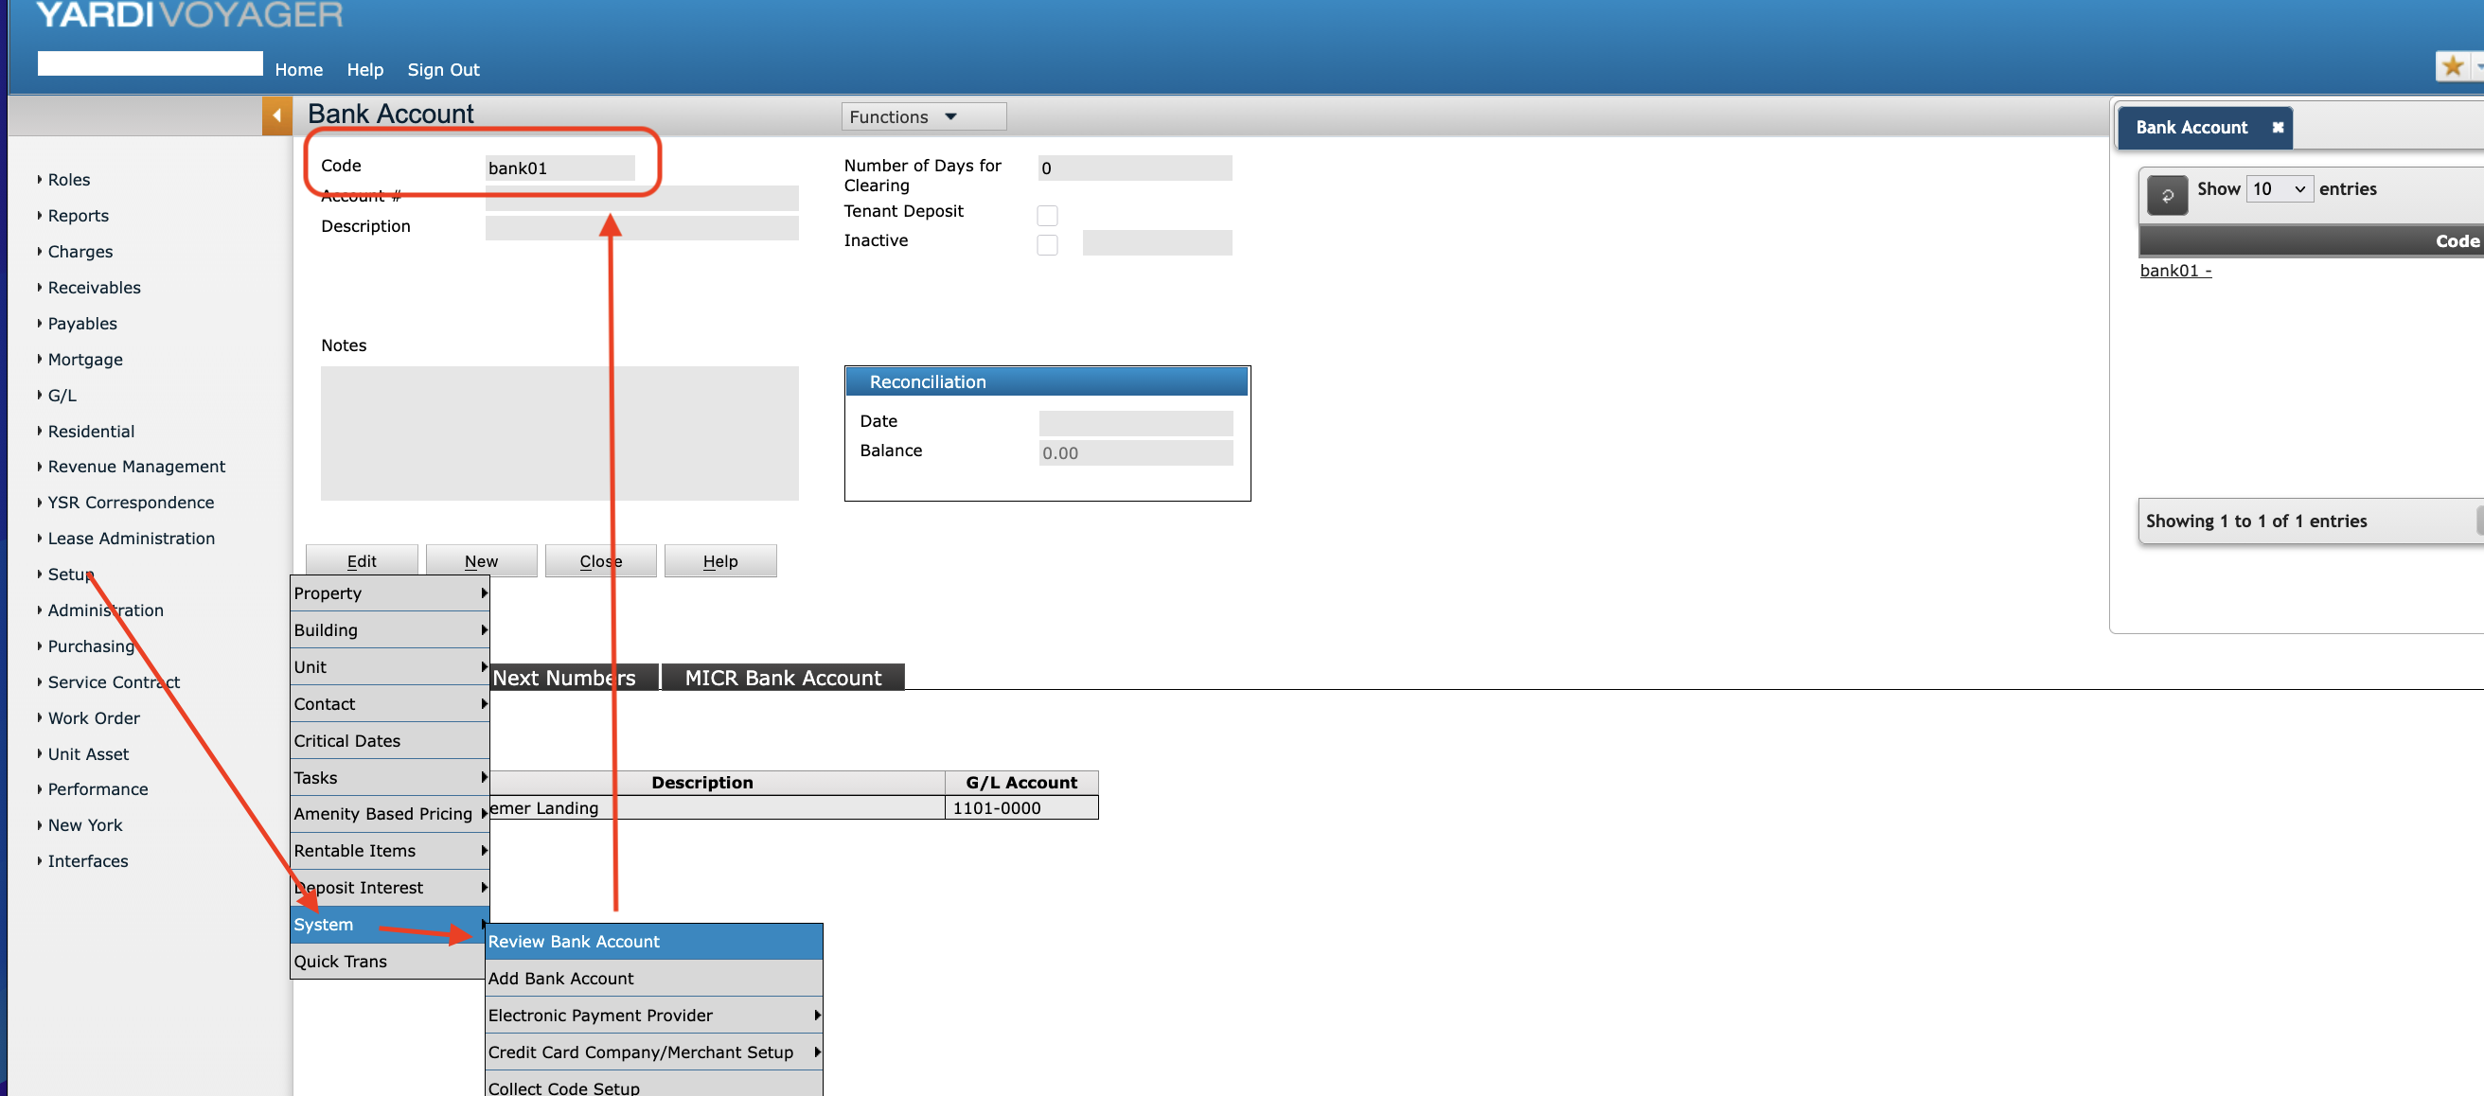Open Administration in sidebar
This screenshot has width=2484, height=1096.
[x=105, y=610]
